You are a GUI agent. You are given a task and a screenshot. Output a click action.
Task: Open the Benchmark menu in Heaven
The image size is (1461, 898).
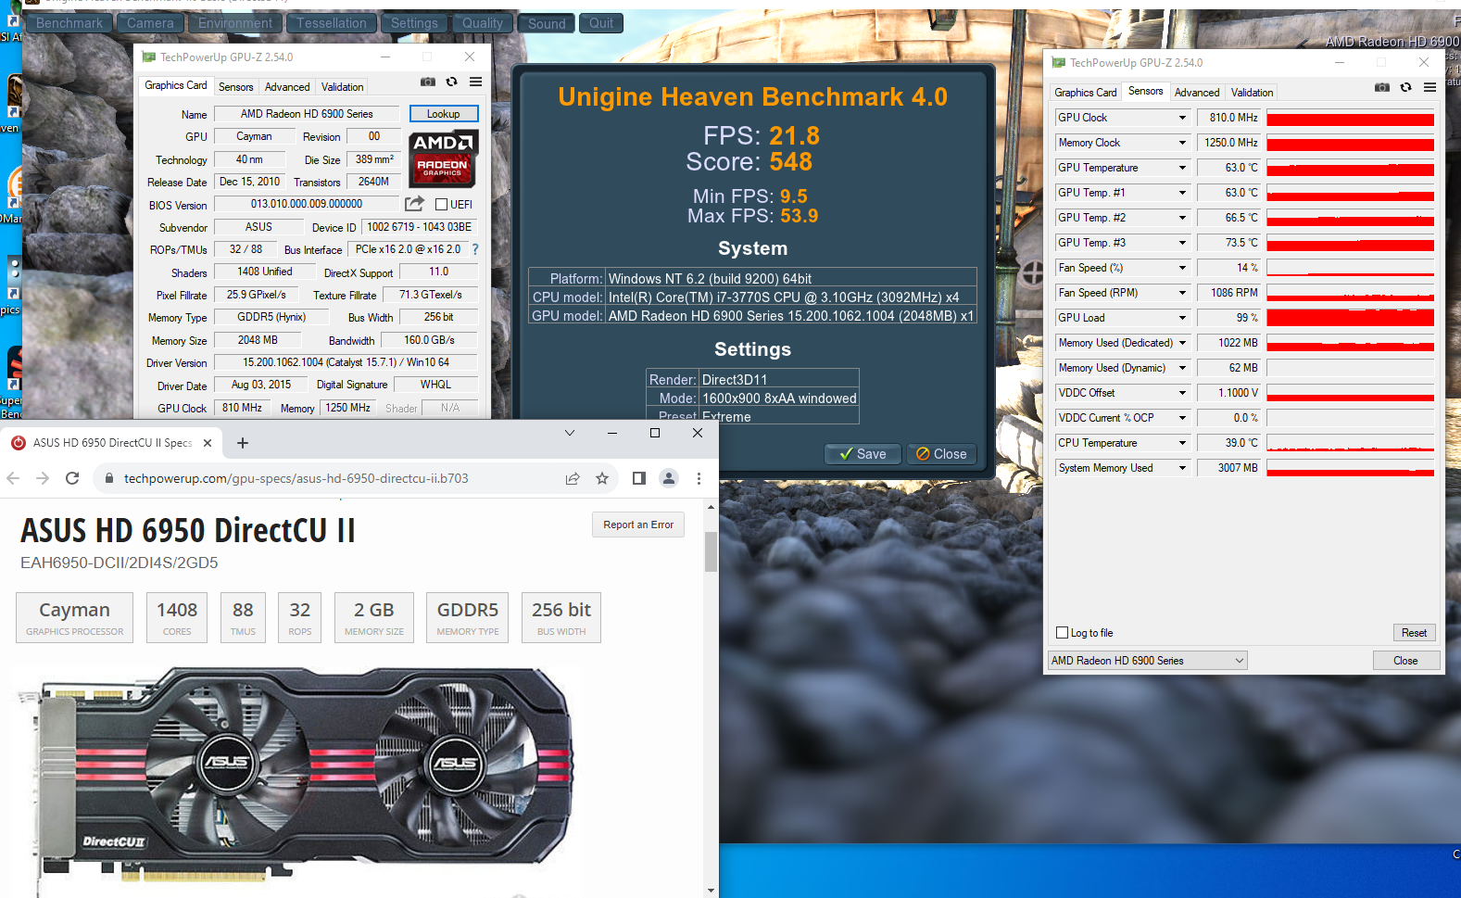[69, 23]
